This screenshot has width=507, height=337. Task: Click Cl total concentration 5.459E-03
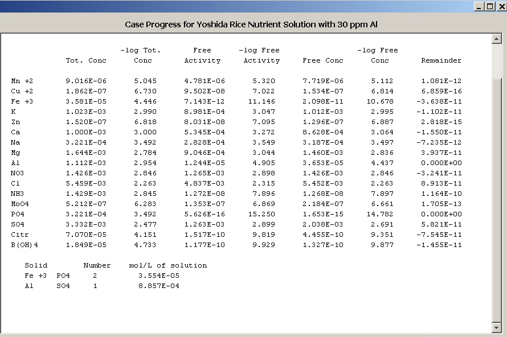tap(86, 183)
